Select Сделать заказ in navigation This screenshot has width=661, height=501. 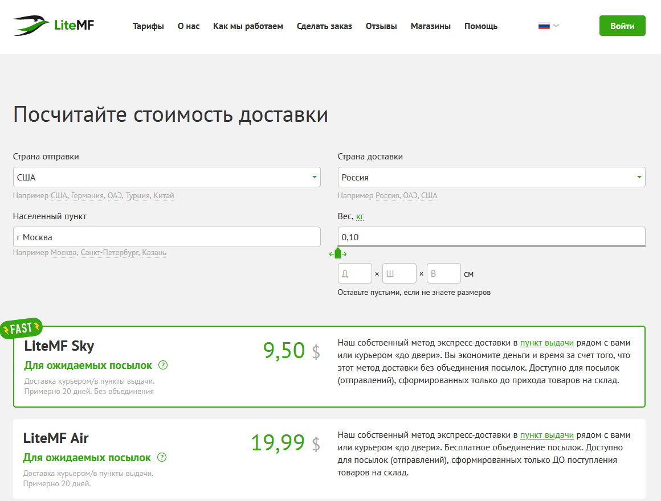click(324, 26)
